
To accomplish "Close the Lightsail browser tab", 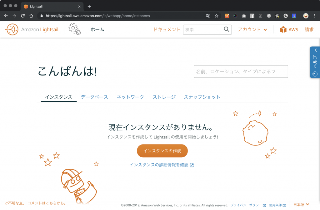I will (79, 7).
